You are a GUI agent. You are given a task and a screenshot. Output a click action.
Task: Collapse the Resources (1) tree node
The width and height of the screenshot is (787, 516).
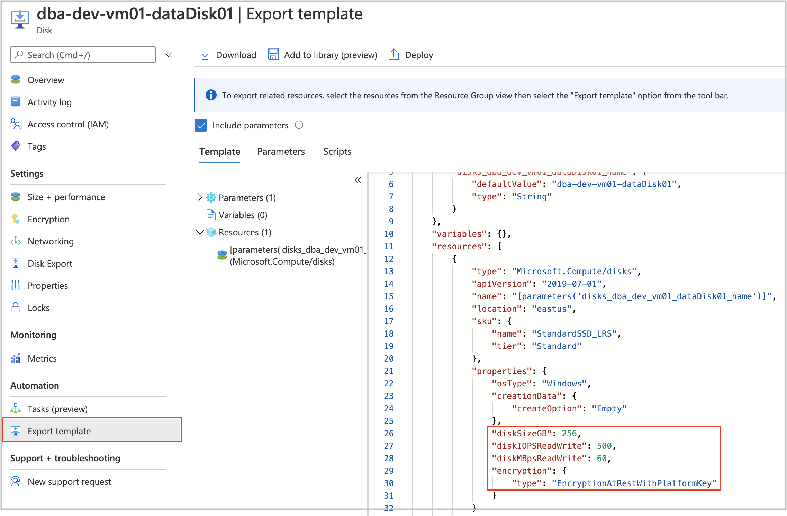click(x=200, y=232)
